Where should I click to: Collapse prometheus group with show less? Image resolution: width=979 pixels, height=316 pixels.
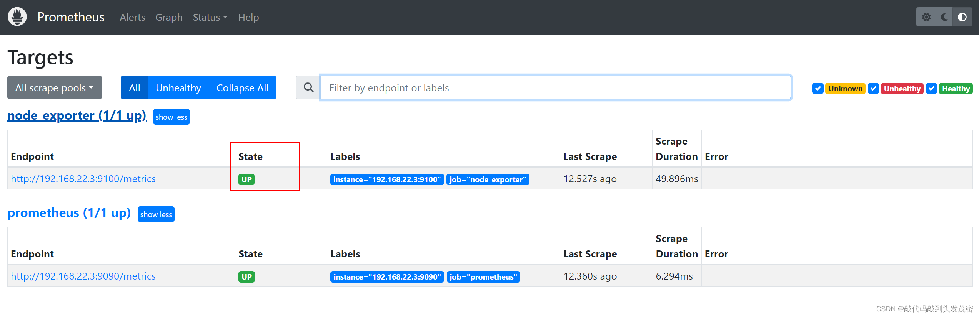click(x=156, y=214)
